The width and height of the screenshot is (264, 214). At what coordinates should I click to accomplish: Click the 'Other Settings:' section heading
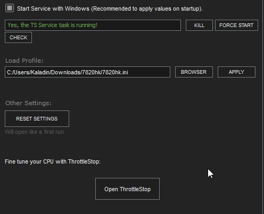coord(28,103)
